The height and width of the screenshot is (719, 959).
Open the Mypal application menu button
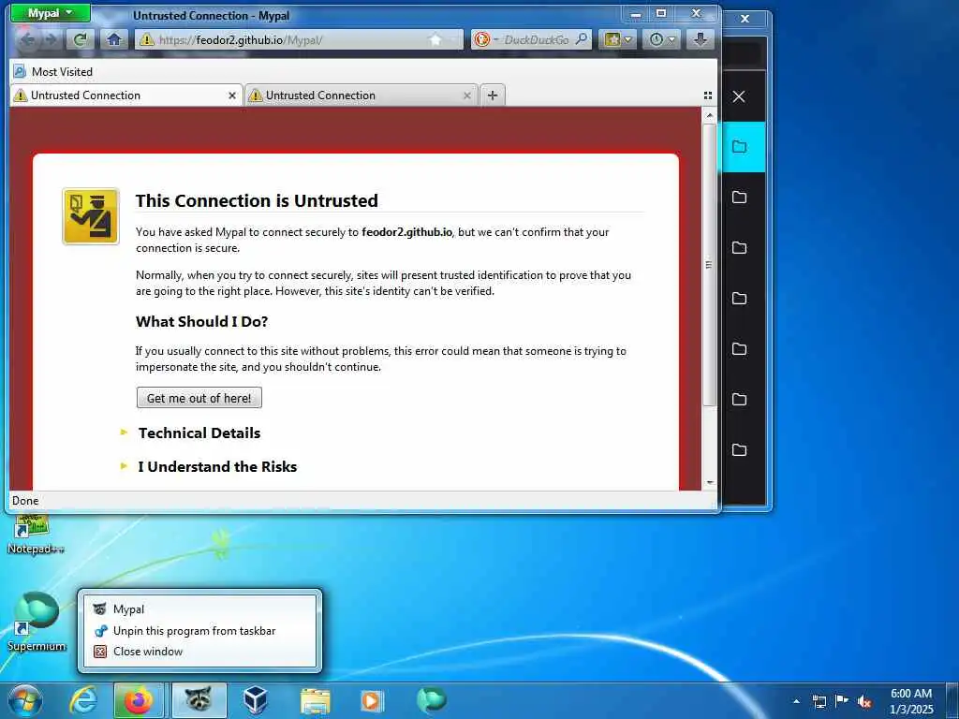[x=51, y=13]
